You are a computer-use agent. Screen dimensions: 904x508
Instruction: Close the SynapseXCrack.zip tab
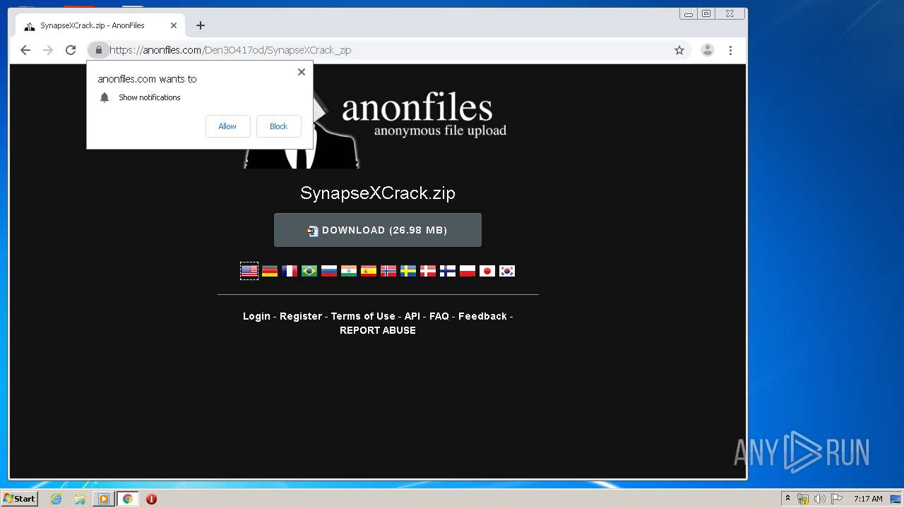point(174,25)
